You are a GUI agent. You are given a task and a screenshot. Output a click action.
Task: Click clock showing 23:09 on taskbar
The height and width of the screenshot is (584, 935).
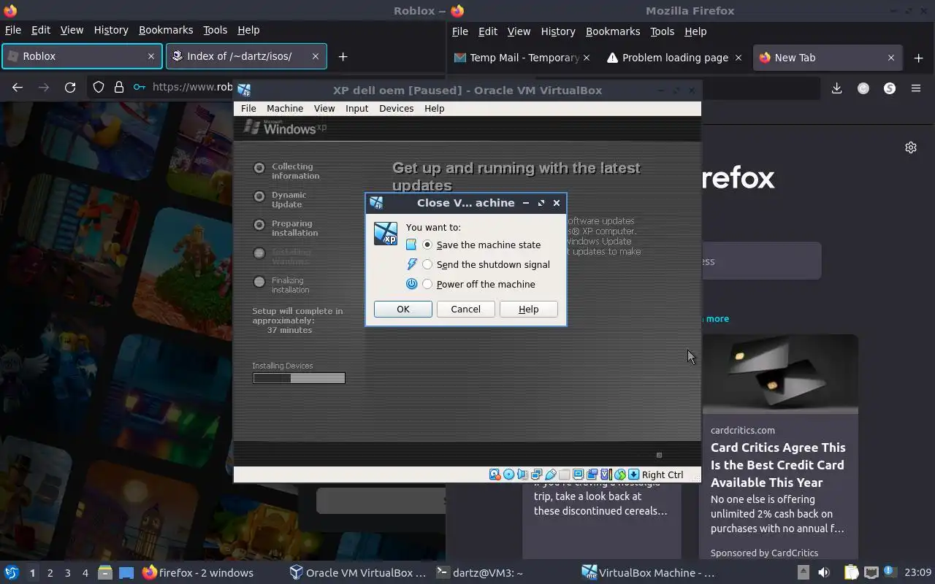click(x=919, y=572)
